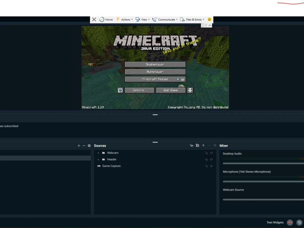Click the Webcam Source mixer label
The height and width of the screenshot is (228, 304).
[233, 190]
